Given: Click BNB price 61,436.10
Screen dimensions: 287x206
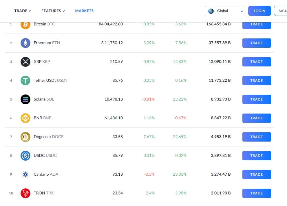Looking at the screenshot, I should pos(114,118).
